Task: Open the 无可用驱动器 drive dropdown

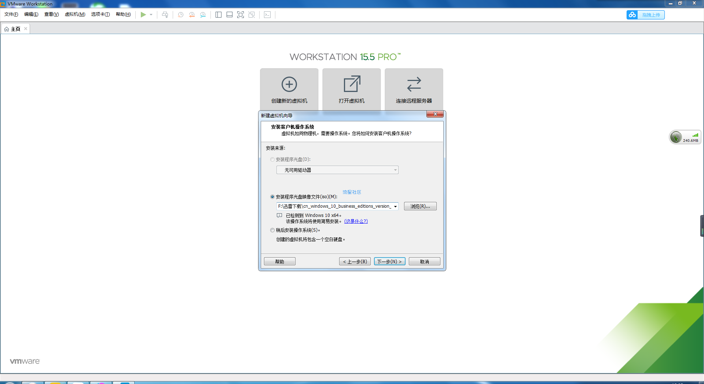Action: 337,170
